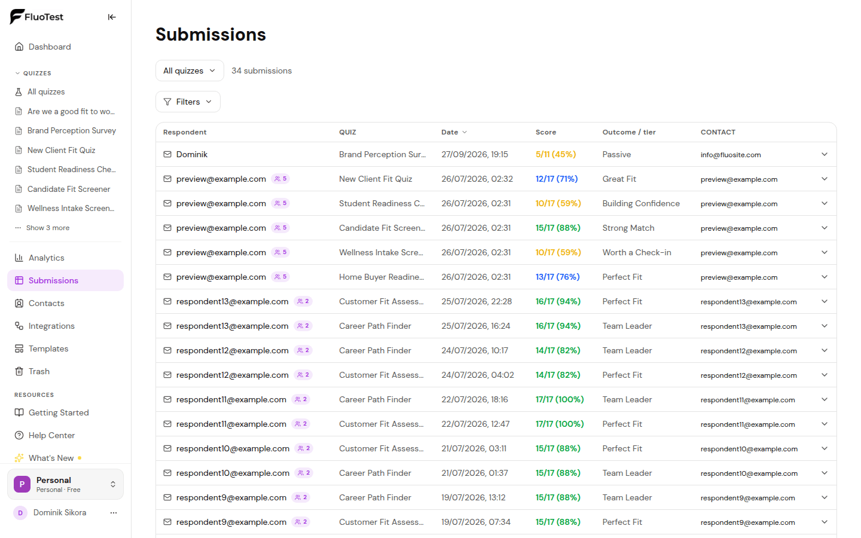
Task: Click the Student Readiness quiz icon in sidebar
Action: coord(19,170)
